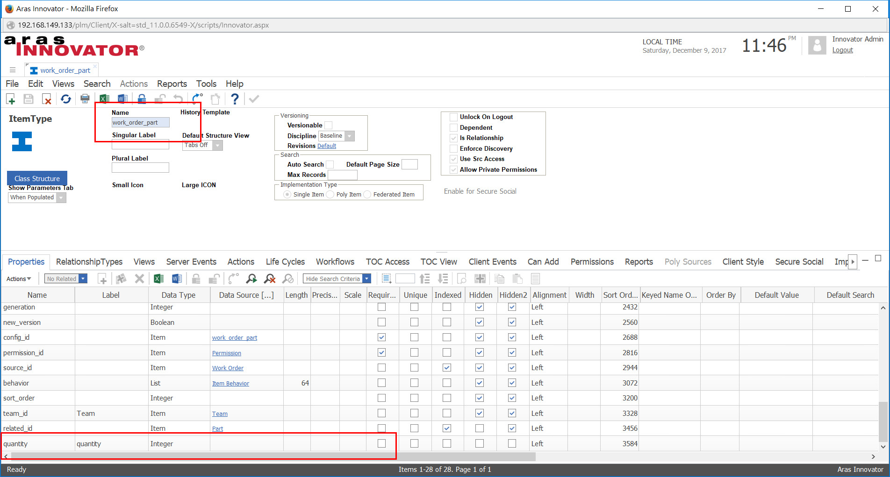Open the Item Behavior data source link
The width and height of the screenshot is (890, 477).
tap(230, 383)
